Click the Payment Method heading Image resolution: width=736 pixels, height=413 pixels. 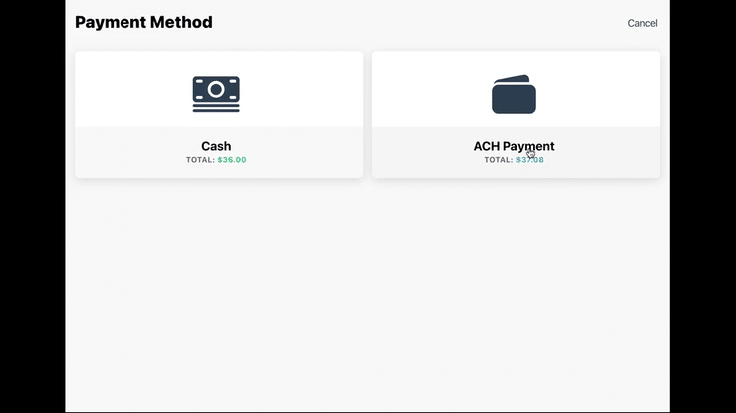tap(143, 22)
